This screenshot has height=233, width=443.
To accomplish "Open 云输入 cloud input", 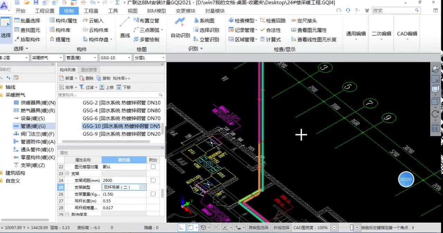I will [x=93, y=21].
